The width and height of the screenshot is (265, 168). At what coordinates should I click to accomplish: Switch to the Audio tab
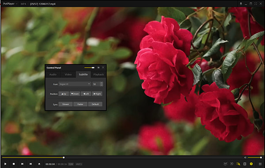point(53,74)
